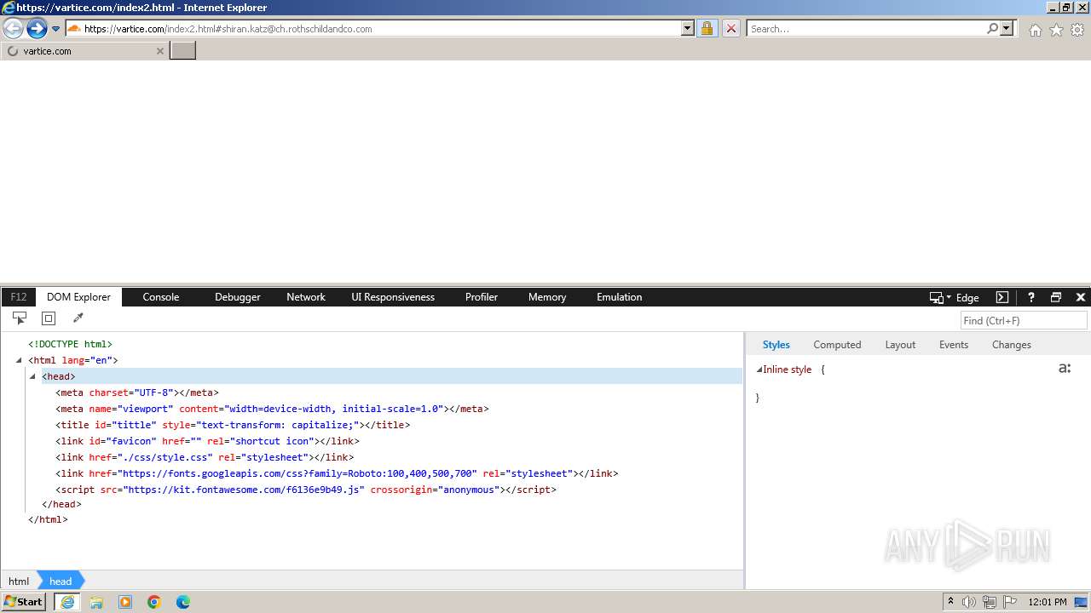Select the fontawesome script node

306,490
